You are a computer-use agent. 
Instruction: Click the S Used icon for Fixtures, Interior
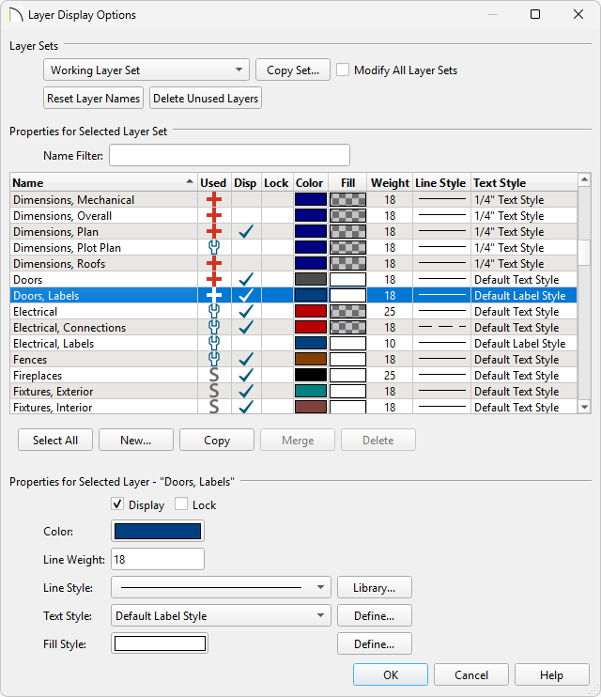[214, 407]
